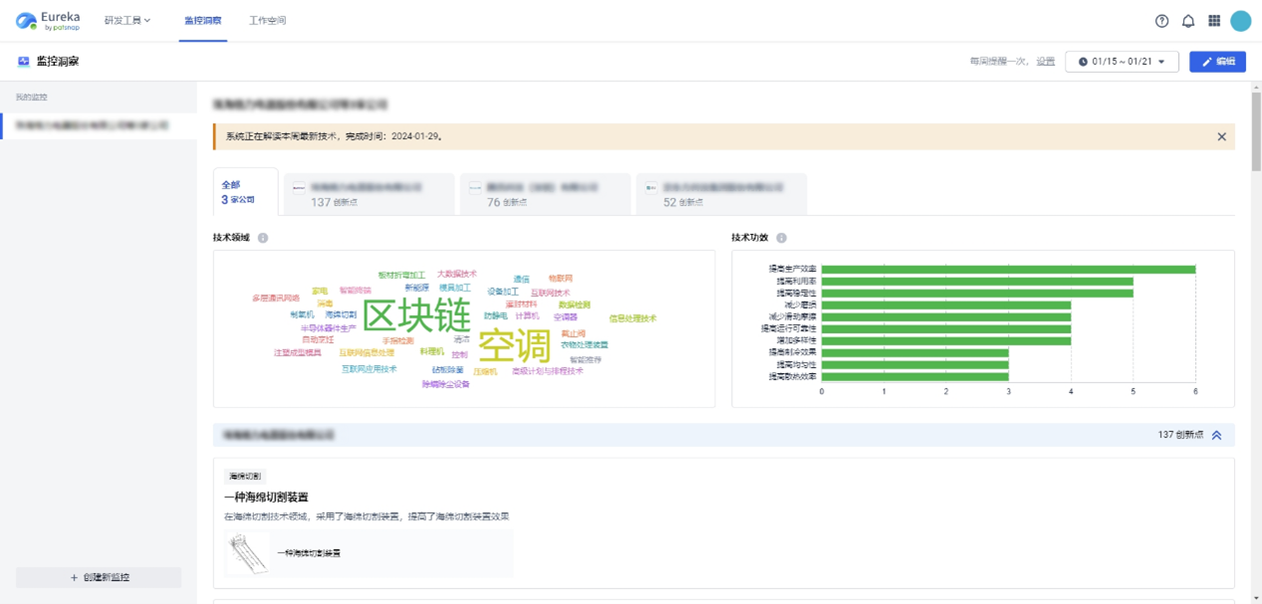Open the 设置 link for reminders
The width and height of the screenshot is (1262, 604).
pos(1045,62)
